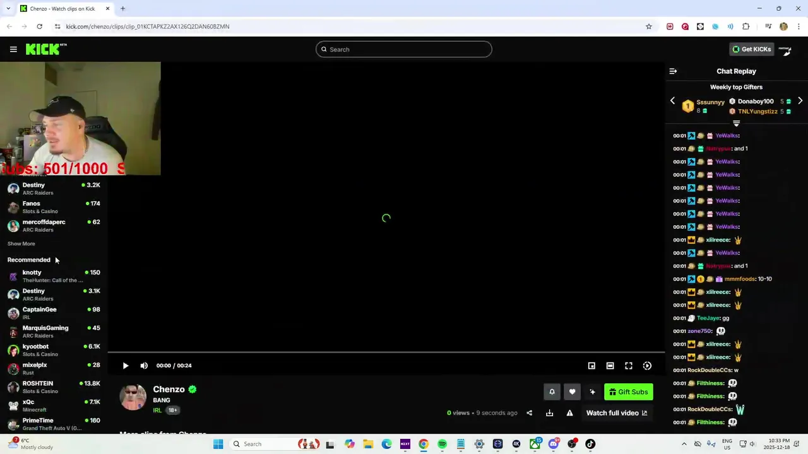Open CaptainGee channel avatar
Viewport: 808px width, 454px height.
tap(13, 313)
